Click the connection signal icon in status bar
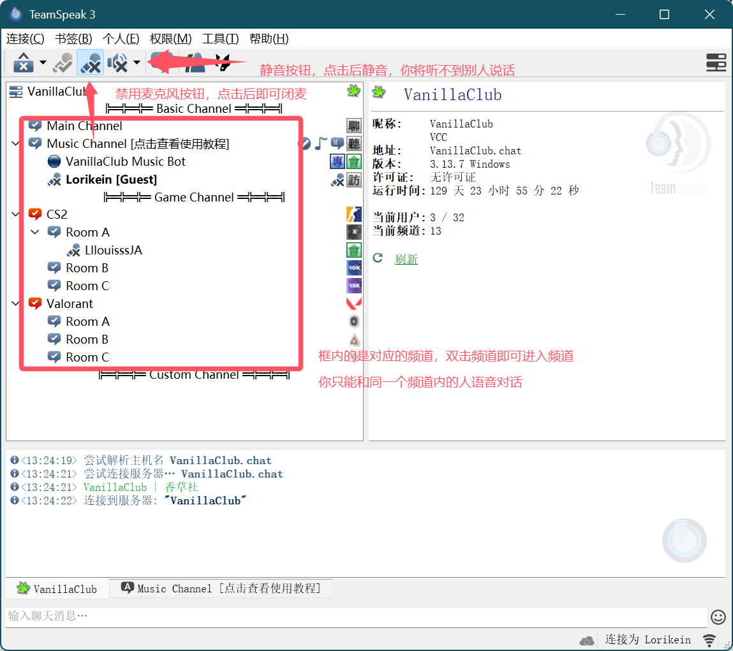The width and height of the screenshot is (733, 651). (709, 640)
